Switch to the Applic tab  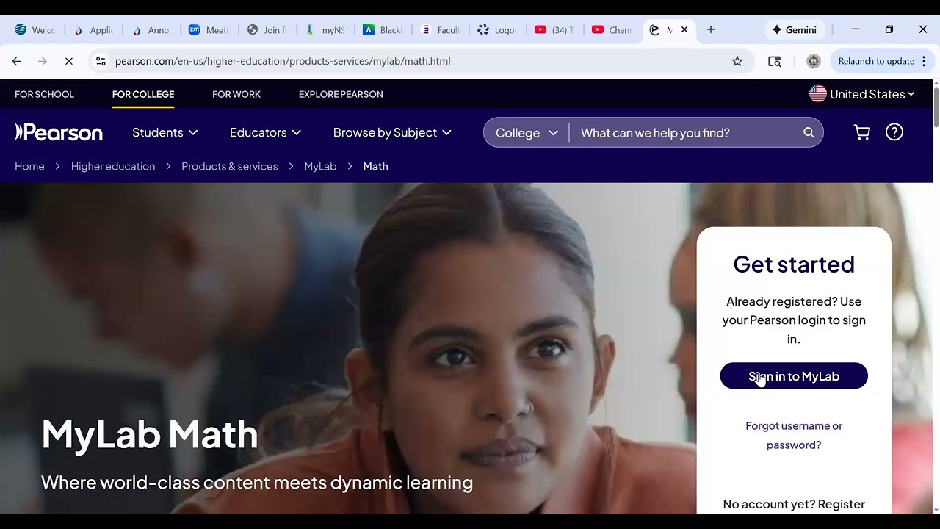coord(93,29)
